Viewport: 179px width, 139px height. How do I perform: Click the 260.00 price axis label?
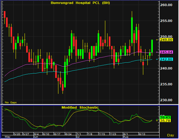pos(166,5)
